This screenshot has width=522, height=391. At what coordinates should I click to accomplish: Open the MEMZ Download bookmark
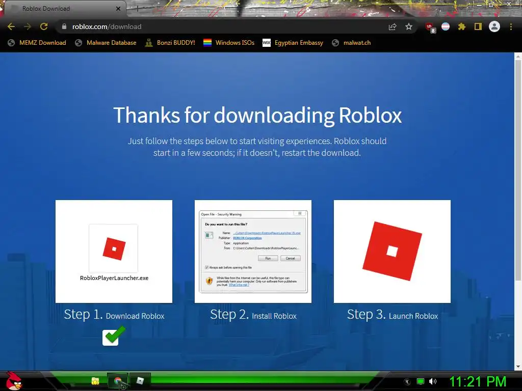pyautogui.click(x=37, y=43)
